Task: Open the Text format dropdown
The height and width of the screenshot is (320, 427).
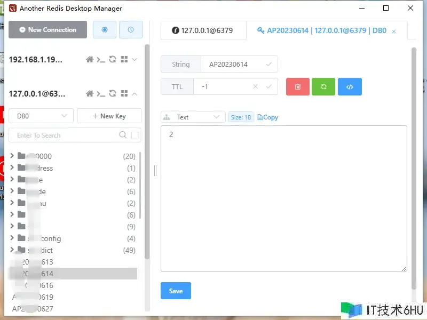Action: [x=193, y=117]
